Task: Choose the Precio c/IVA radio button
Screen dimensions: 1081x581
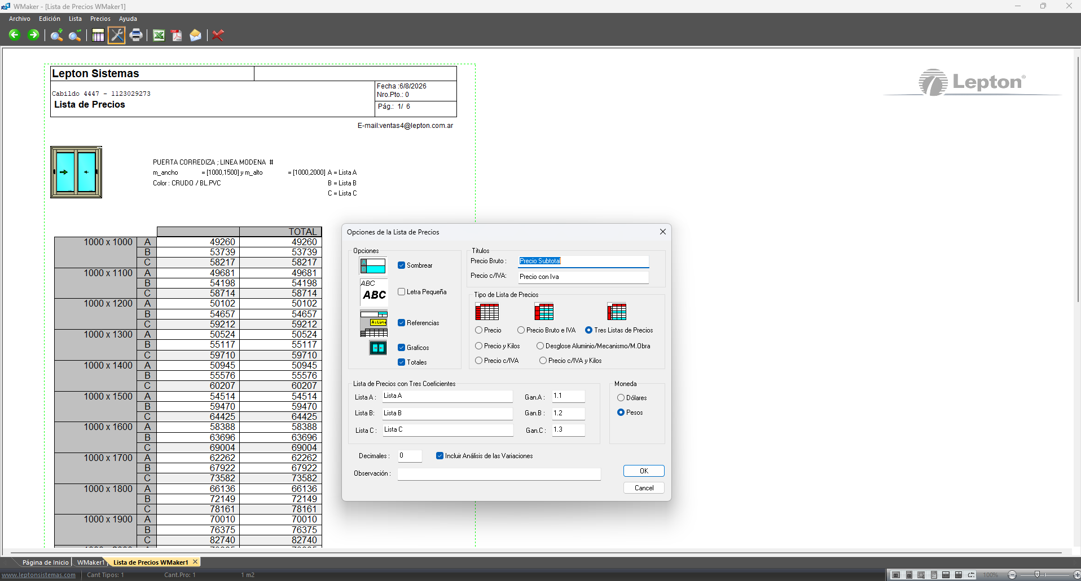Action: (479, 361)
